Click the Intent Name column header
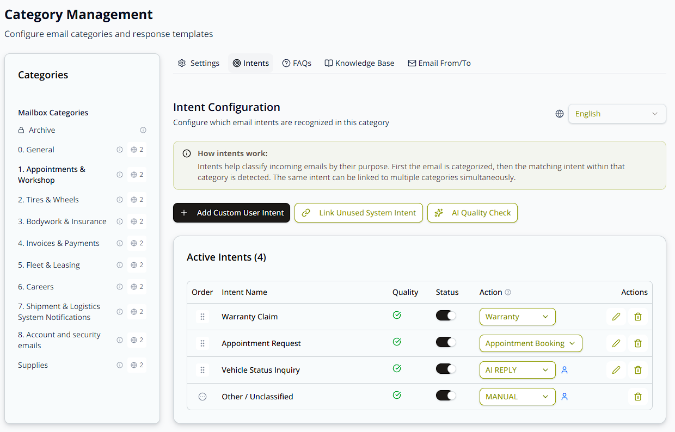 coord(244,292)
